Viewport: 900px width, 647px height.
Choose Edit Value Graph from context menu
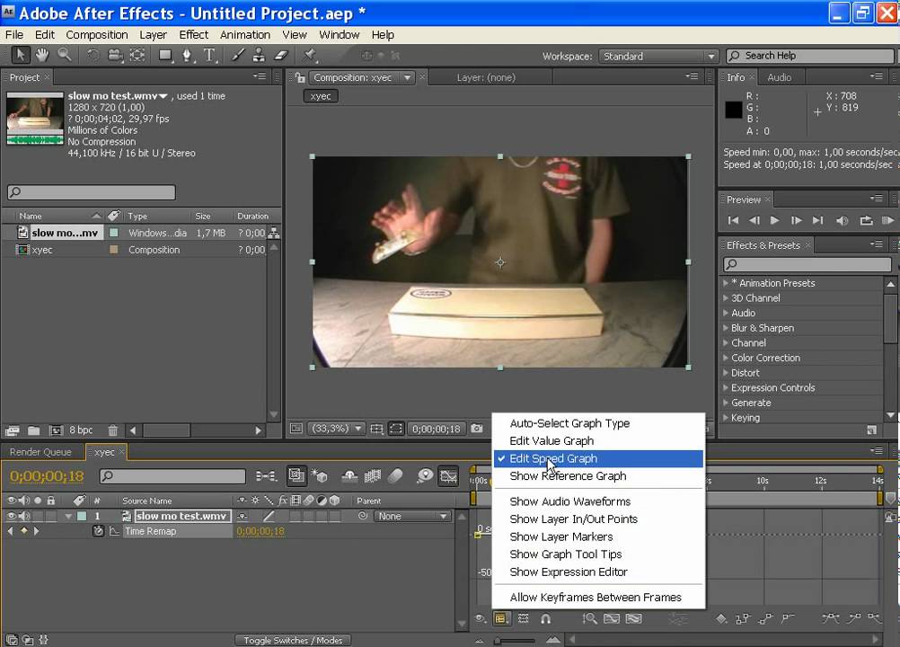click(551, 440)
